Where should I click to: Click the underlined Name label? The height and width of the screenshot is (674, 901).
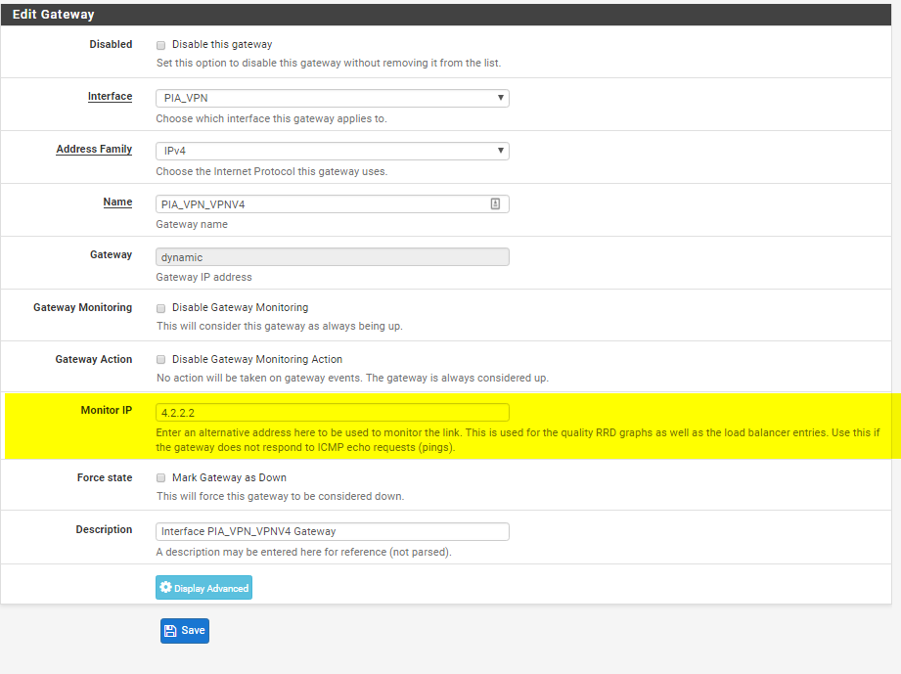coord(117,202)
